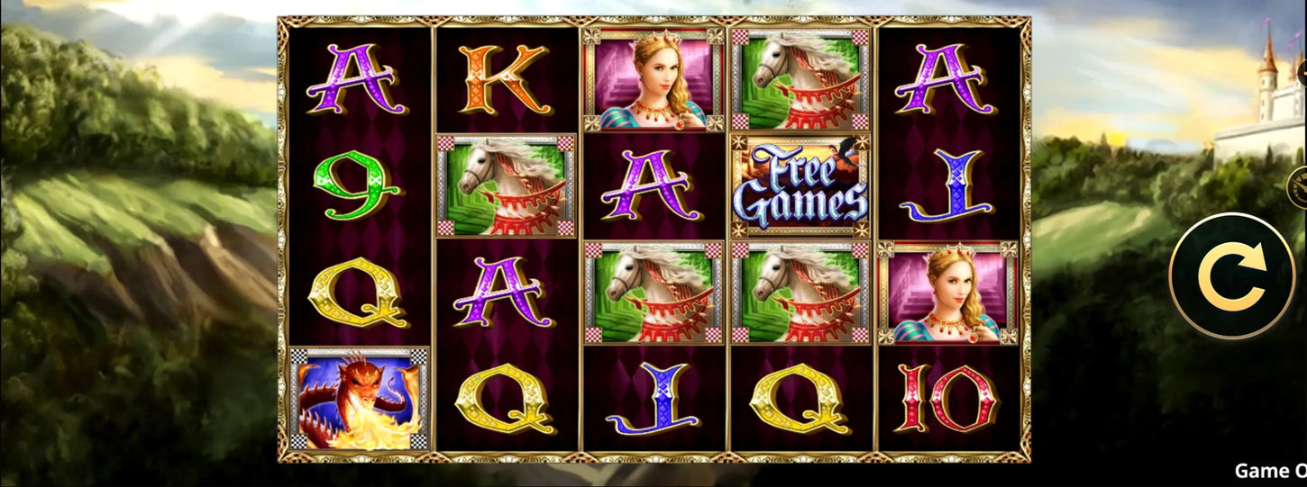Spin the reels with the gold arrow button
Viewport: 1307px width, 487px height.
point(1231,276)
